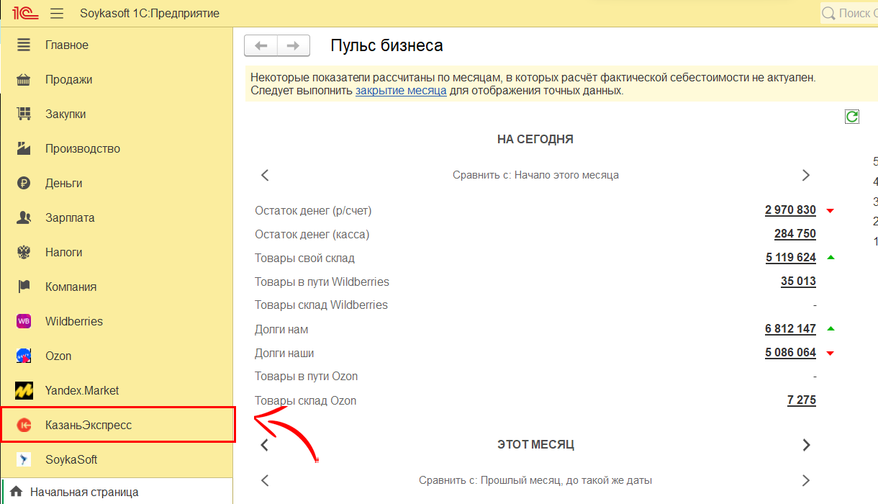The width and height of the screenshot is (878, 504).
Task: Click the Долги нам label
Action: coord(281,329)
